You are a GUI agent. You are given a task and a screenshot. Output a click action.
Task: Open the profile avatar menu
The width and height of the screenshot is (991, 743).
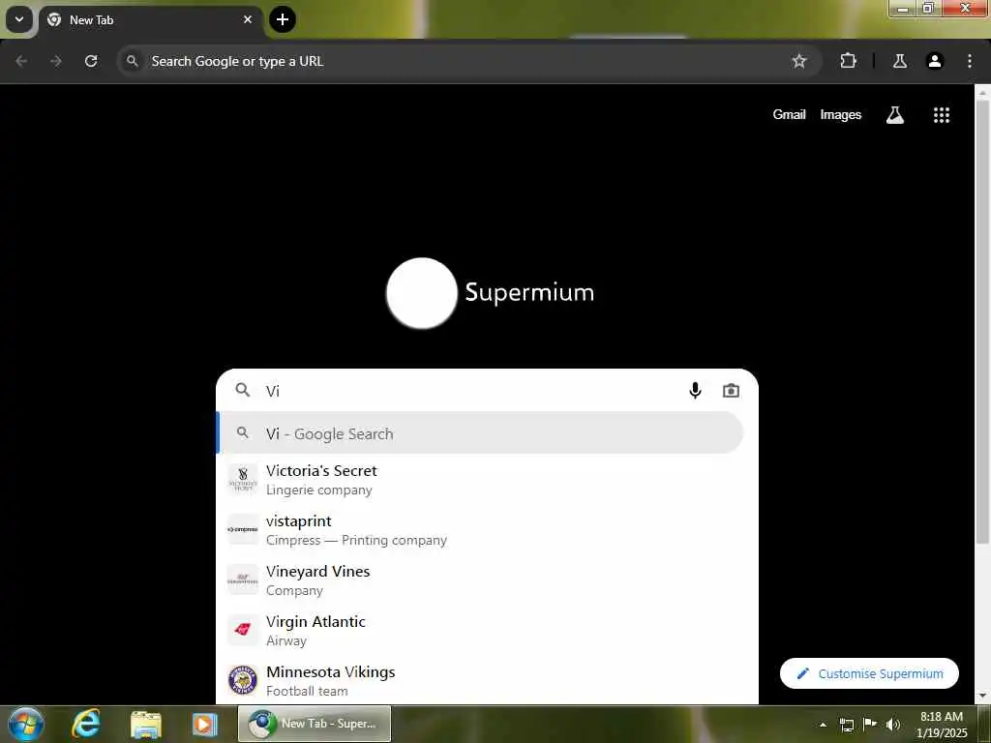tap(934, 61)
